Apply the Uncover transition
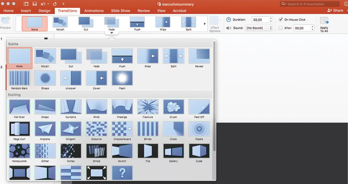This screenshot has height=184, width=348. coord(71,80)
